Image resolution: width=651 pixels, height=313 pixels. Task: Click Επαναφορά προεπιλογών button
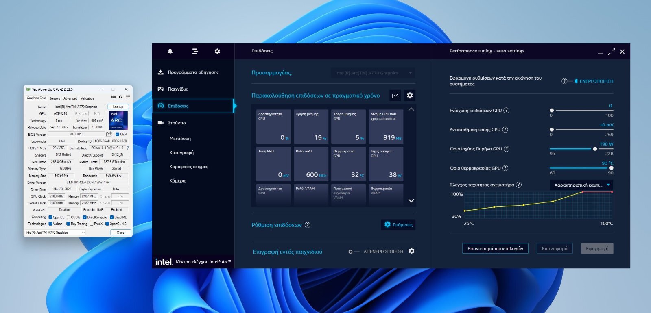tap(495, 248)
